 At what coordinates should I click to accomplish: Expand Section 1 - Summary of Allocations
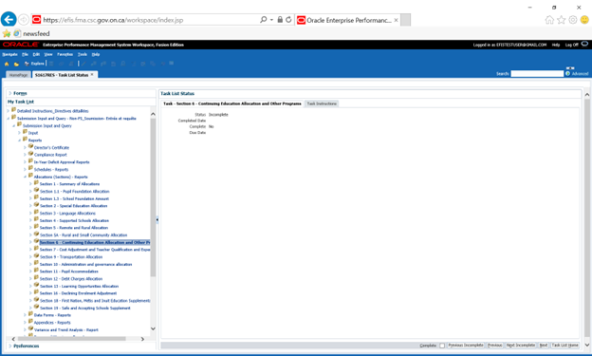coord(30,184)
